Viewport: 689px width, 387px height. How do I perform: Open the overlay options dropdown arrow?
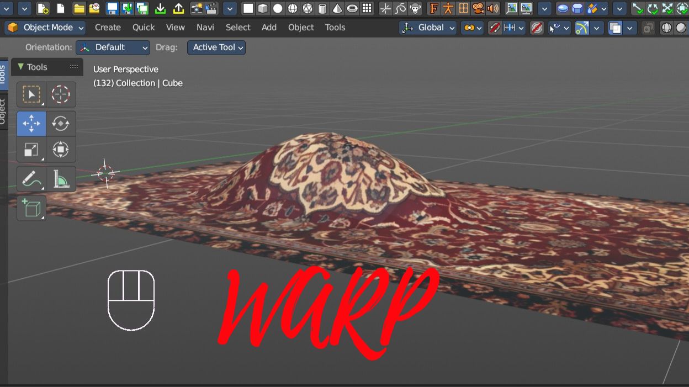coord(630,28)
